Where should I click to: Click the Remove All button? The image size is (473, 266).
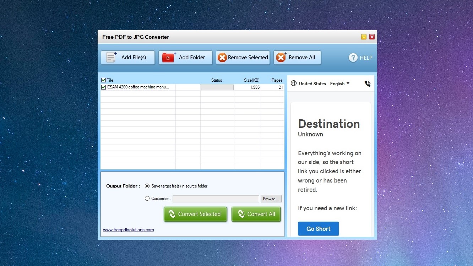[x=297, y=58]
